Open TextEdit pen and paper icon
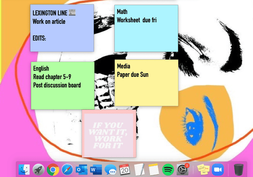 (x=139, y=169)
